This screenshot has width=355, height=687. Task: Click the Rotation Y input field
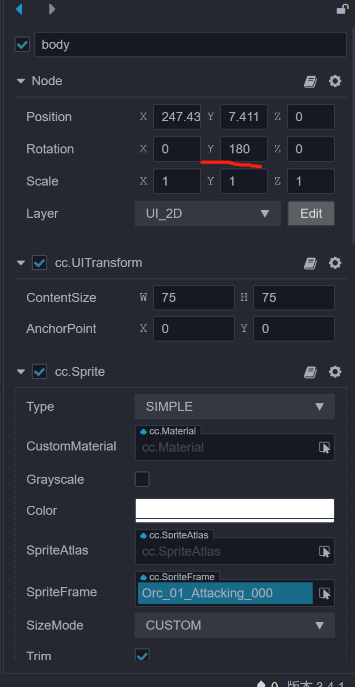pos(243,149)
